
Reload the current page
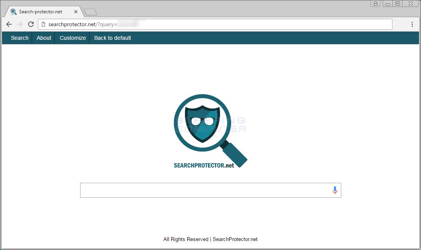click(x=31, y=24)
